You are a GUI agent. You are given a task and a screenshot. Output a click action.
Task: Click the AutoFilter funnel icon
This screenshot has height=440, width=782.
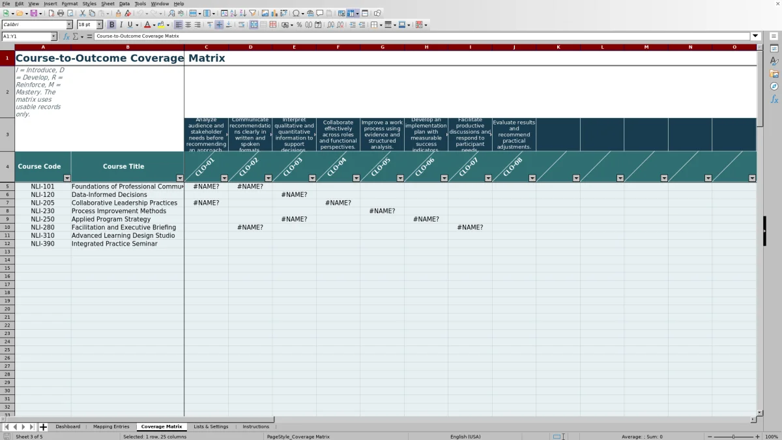(x=252, y=13)
